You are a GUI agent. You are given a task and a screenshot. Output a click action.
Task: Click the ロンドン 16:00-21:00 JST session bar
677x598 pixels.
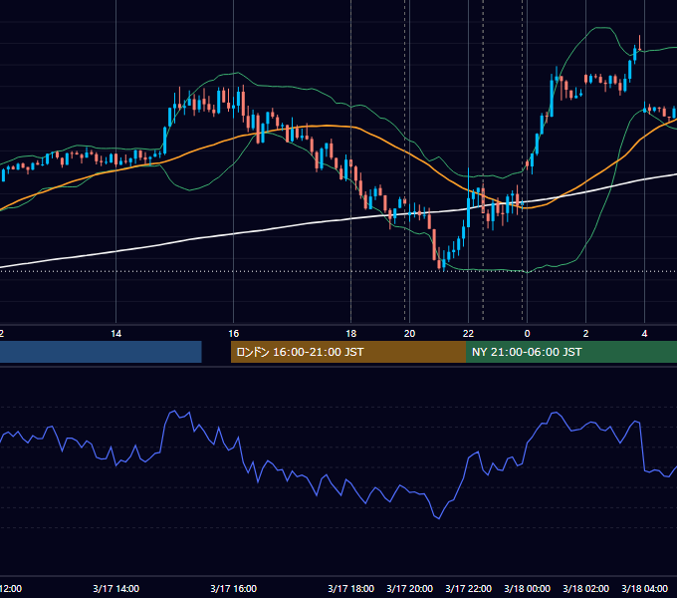tap(348, 352)
